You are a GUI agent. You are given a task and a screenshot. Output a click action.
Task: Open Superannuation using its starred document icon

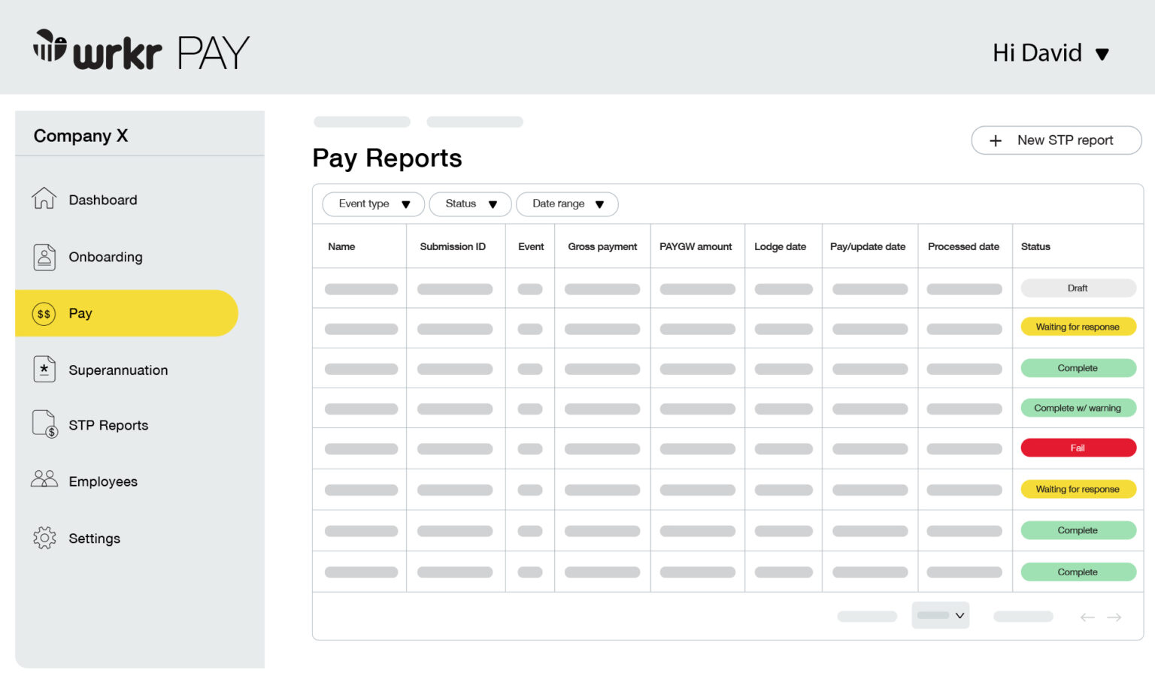tap(44, 369)
